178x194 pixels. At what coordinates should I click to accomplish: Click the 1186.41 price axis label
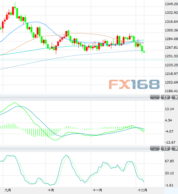(x=171, y=91)
